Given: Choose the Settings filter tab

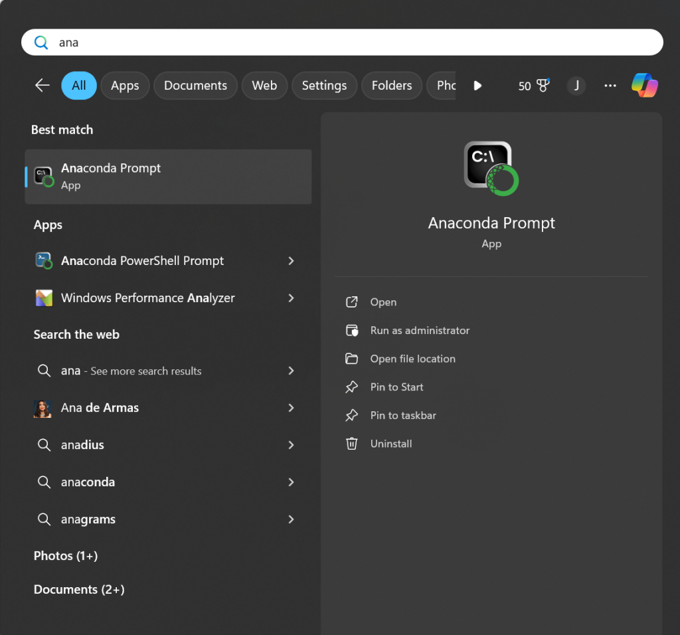Looking at the screenshot, I should 324,86.
